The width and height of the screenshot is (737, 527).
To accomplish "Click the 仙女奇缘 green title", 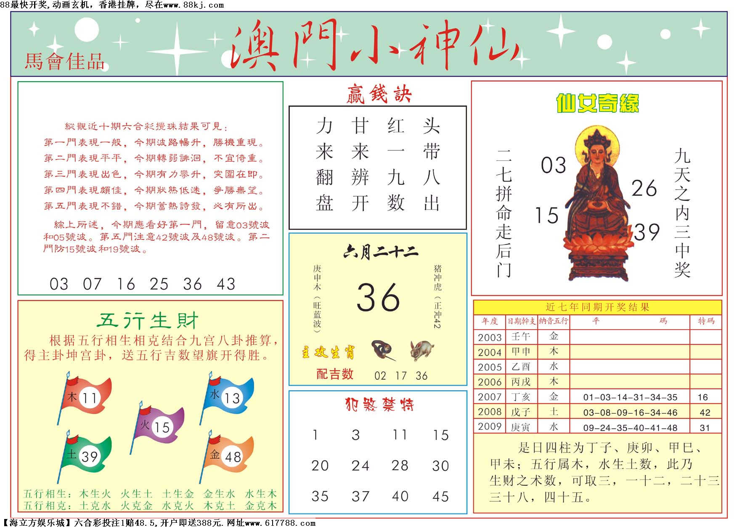I will pyautogui.click(x=597, y=104).
